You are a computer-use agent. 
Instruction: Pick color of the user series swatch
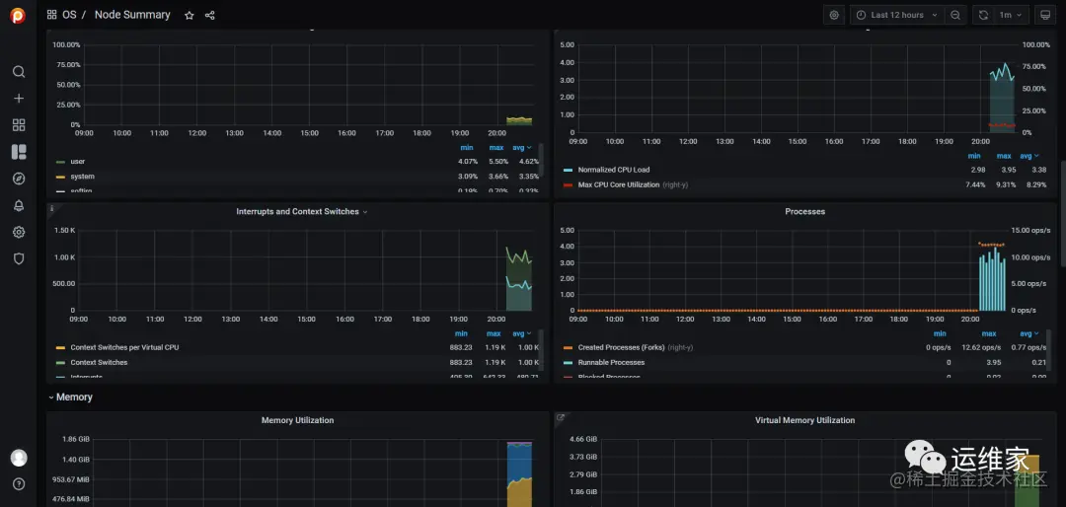pos(60,162)
